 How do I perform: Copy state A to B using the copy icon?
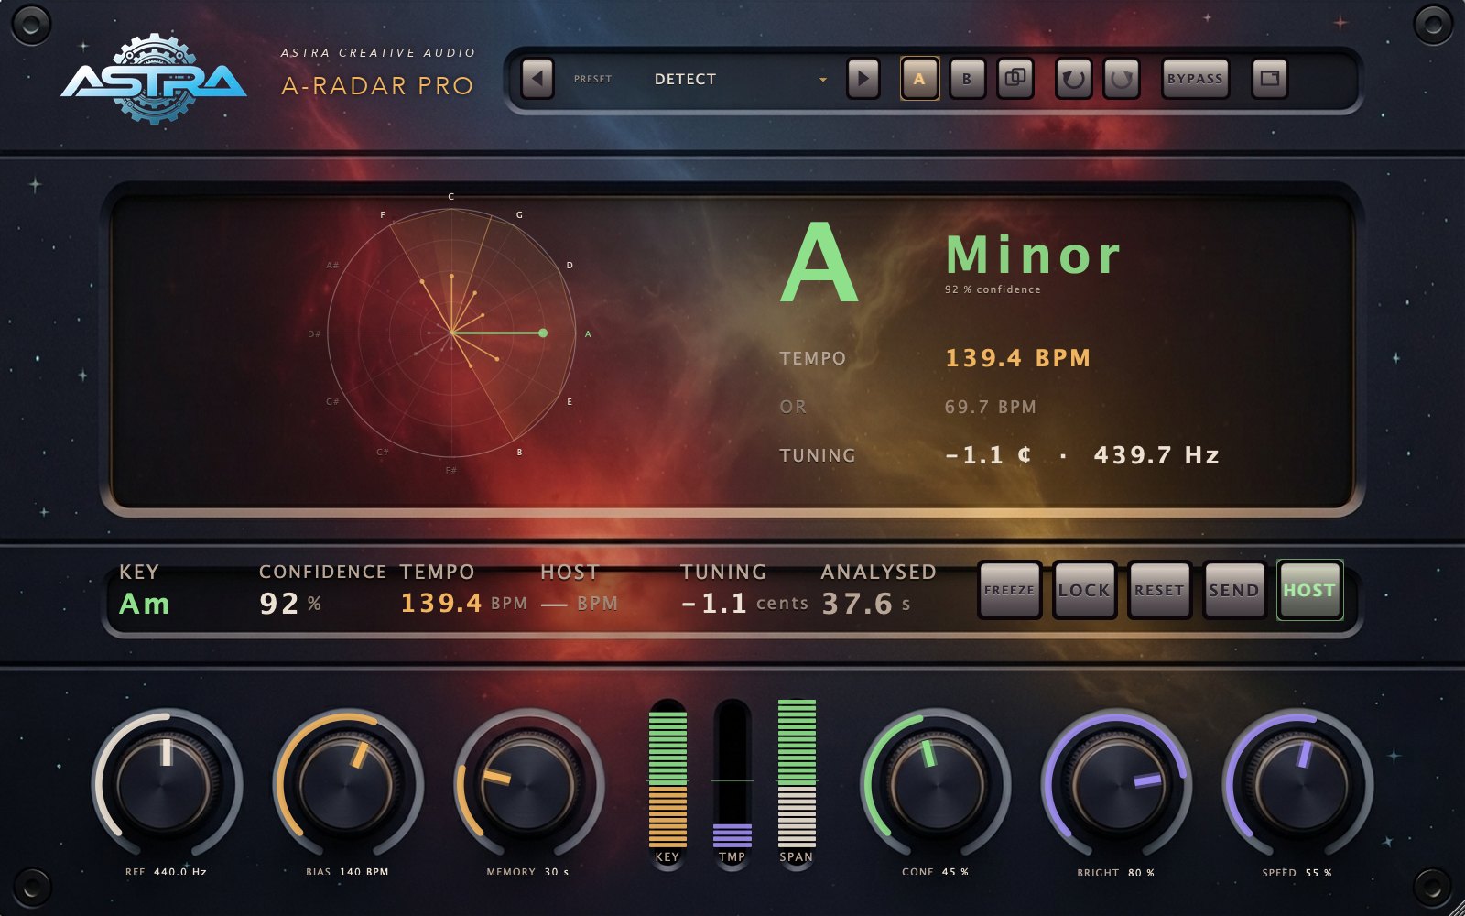pyautogui.click(x=1015, y=79)
